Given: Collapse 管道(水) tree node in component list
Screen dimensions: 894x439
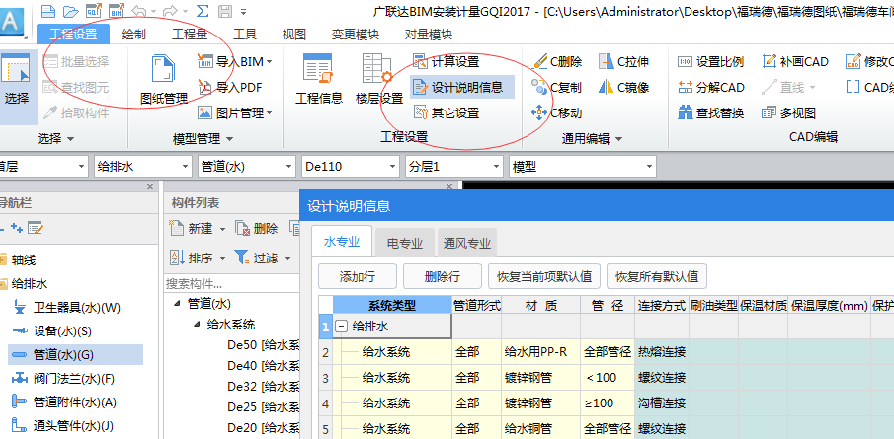Looking at the screenshot, I should 176,304.
